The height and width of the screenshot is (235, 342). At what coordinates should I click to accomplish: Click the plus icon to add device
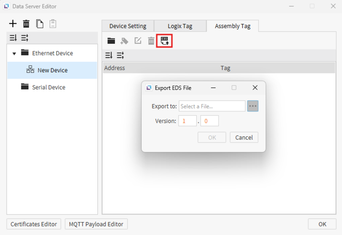13,24
